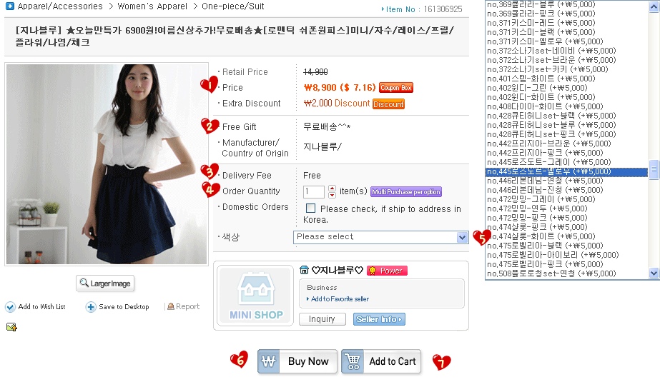660x382 pixels.
Task: Select option no.371키스미-레드
Action: 566,23
